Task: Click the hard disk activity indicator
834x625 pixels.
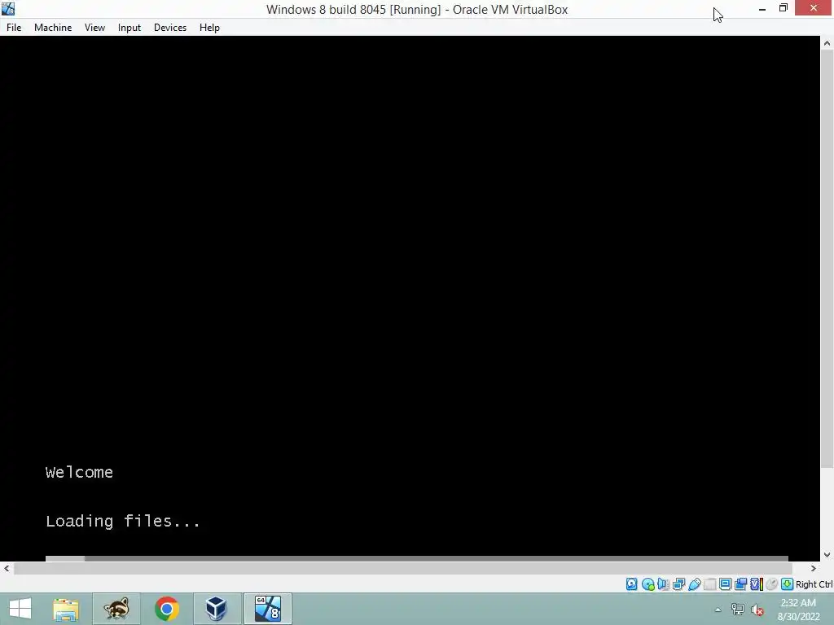Action: [631, 584]
